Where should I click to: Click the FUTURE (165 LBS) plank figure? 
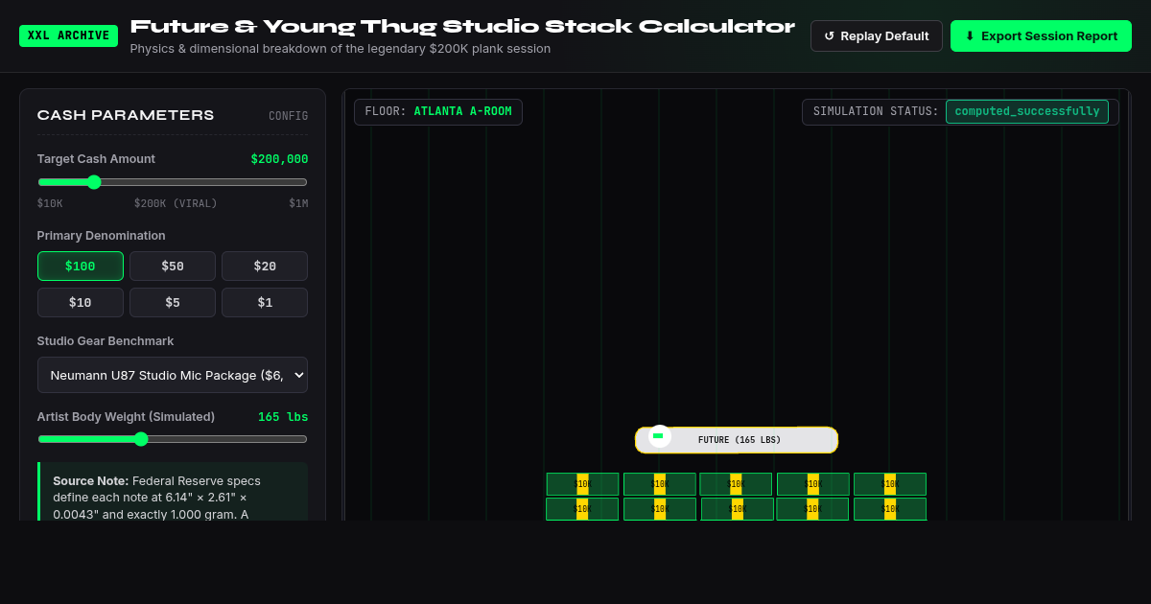pos(737,440)
